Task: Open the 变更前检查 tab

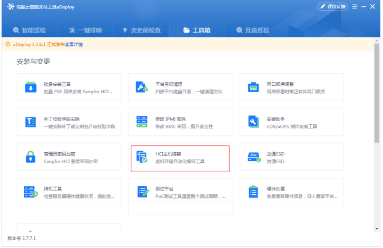Action: [141, 30]
